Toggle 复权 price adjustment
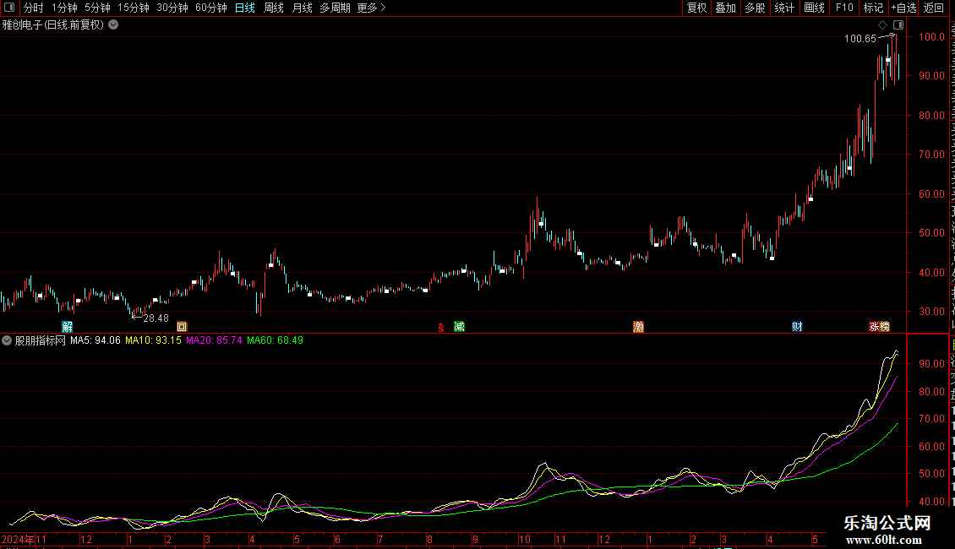Image resolution: width=955 pixels, height=549 pixels. [x=696, y=8]
